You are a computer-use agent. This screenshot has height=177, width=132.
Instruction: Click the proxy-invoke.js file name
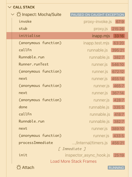point(98,22)
